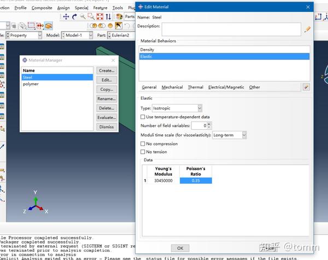The width and height of the screenshot is (328, 260).
Task: Open the Mechanical material behavior menu
Action: 172,87
